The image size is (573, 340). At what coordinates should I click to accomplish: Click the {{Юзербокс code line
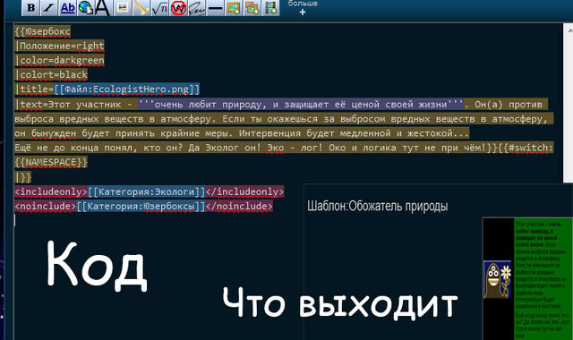(42, 31)
